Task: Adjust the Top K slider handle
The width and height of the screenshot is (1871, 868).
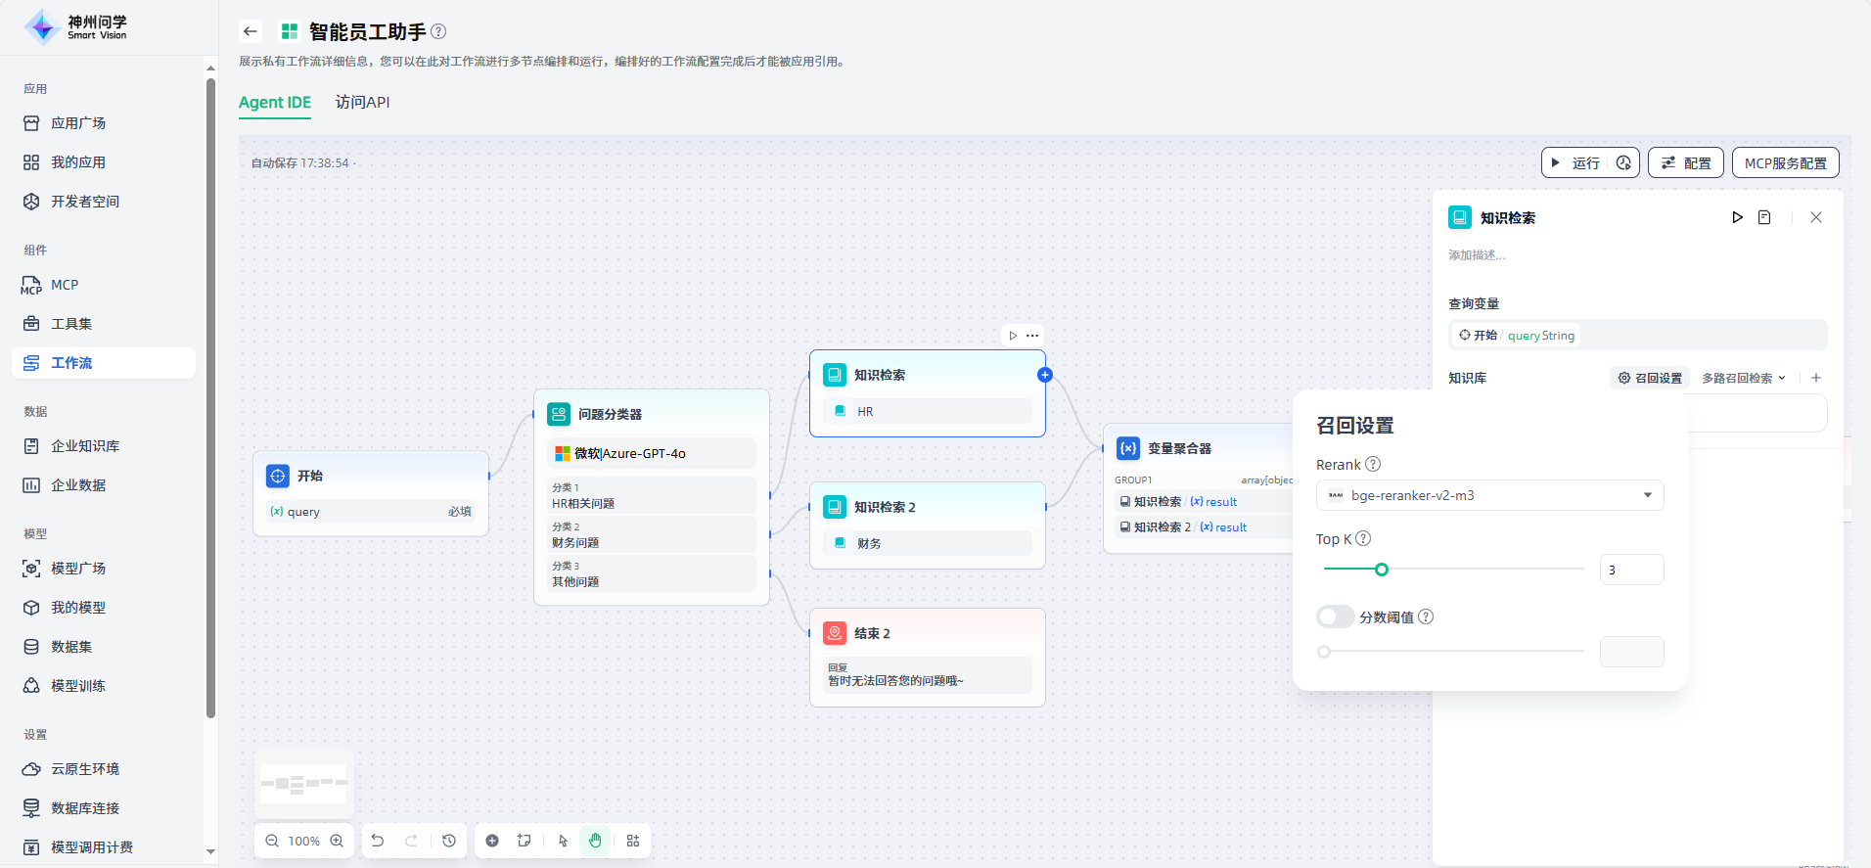Action: 1382,570
